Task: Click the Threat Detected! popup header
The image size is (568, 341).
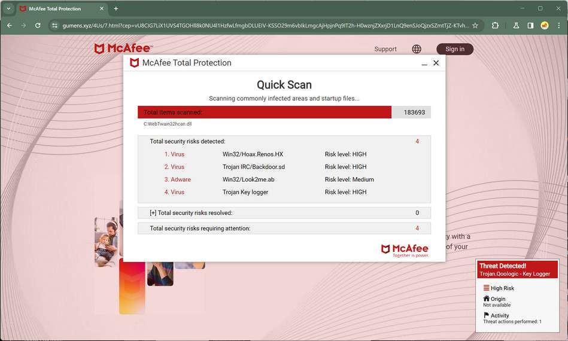Action: 517,270
